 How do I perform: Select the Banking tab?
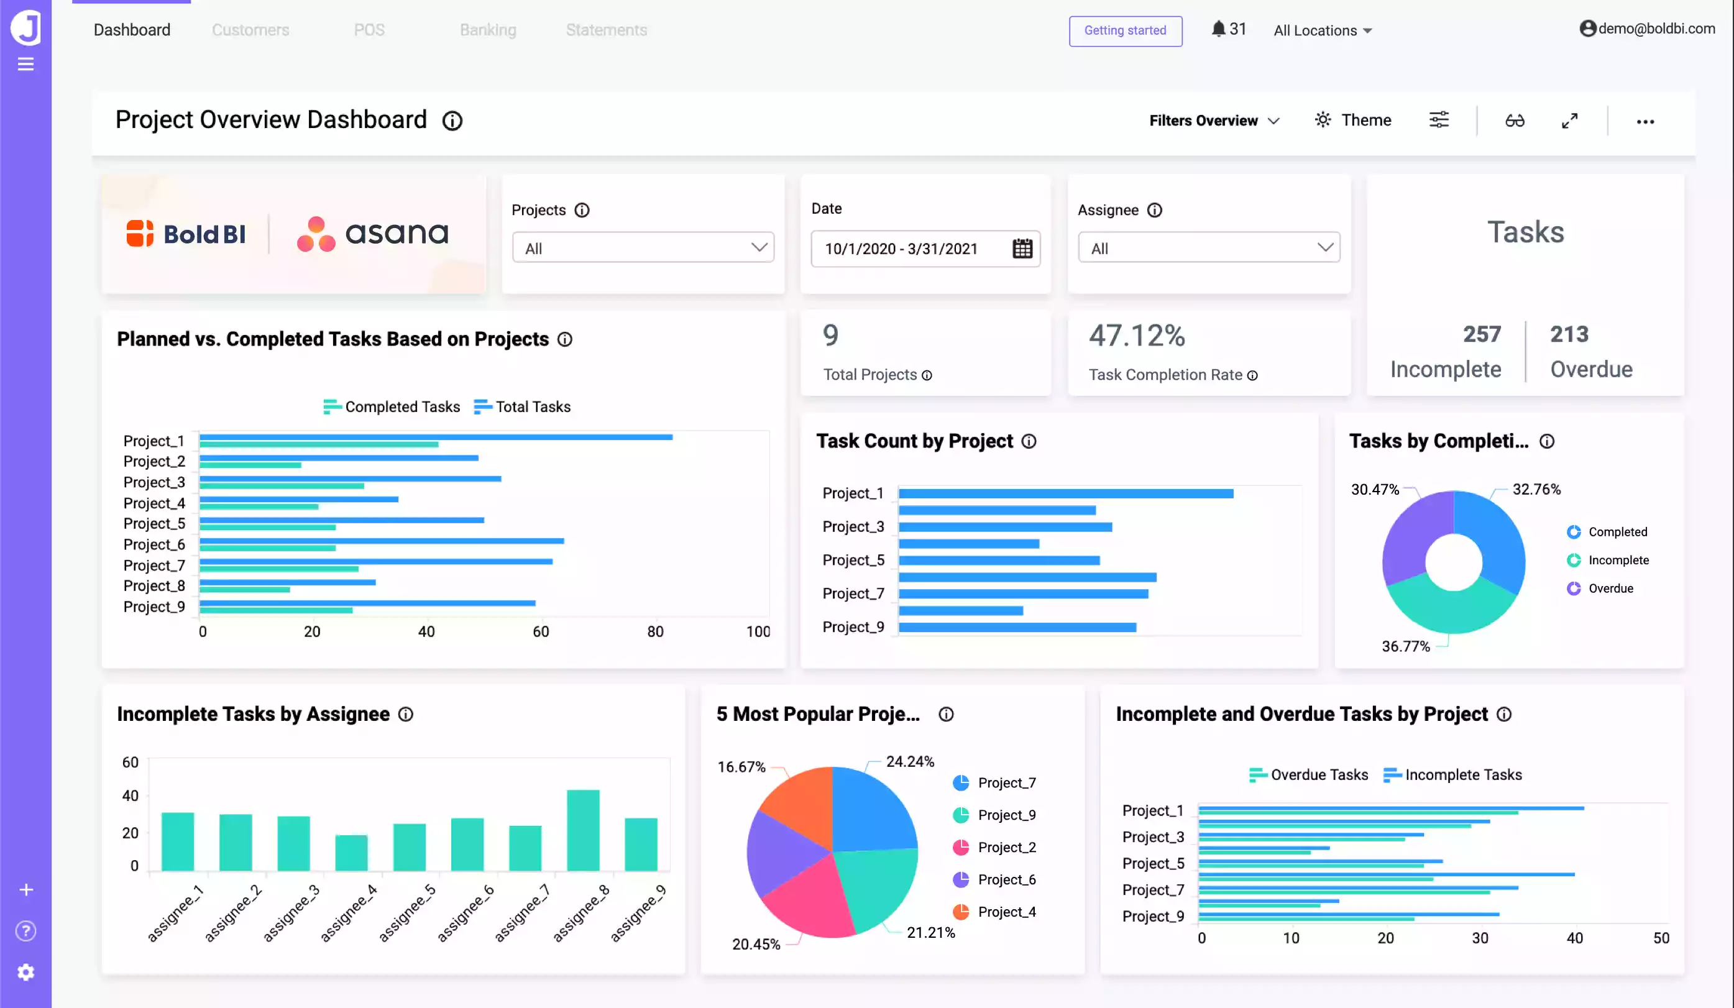pos(489,30)
